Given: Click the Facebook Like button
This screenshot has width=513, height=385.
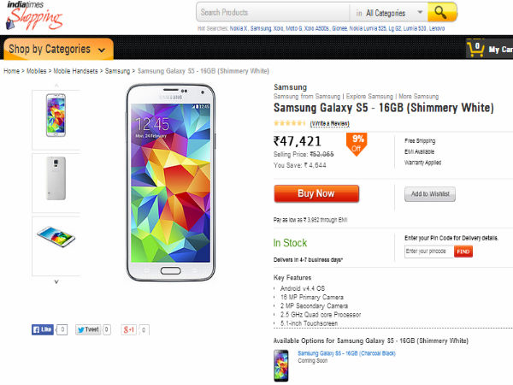Looking at the screenshot, I should 43,329.
